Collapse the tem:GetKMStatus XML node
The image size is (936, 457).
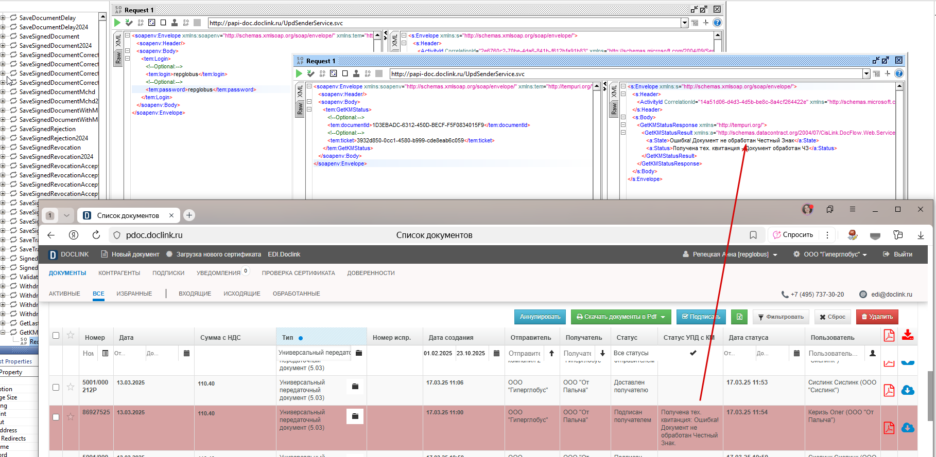[x=309, y=109]
